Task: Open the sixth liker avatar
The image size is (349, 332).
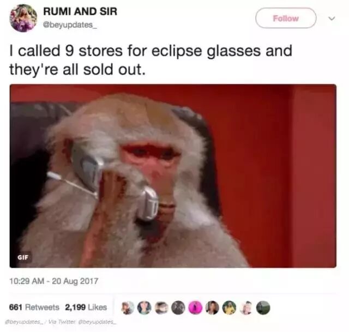Action: point(212,308)
